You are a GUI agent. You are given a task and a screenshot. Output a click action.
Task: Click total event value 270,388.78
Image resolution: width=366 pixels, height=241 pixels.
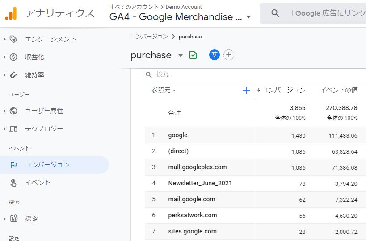tap(341, 108)
